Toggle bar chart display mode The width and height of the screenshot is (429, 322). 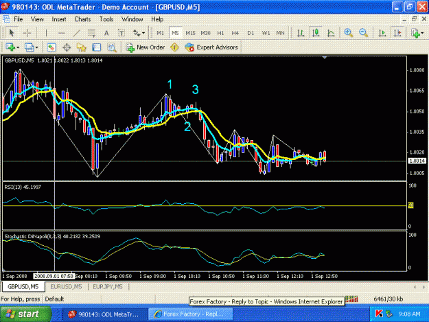point(301,33)
